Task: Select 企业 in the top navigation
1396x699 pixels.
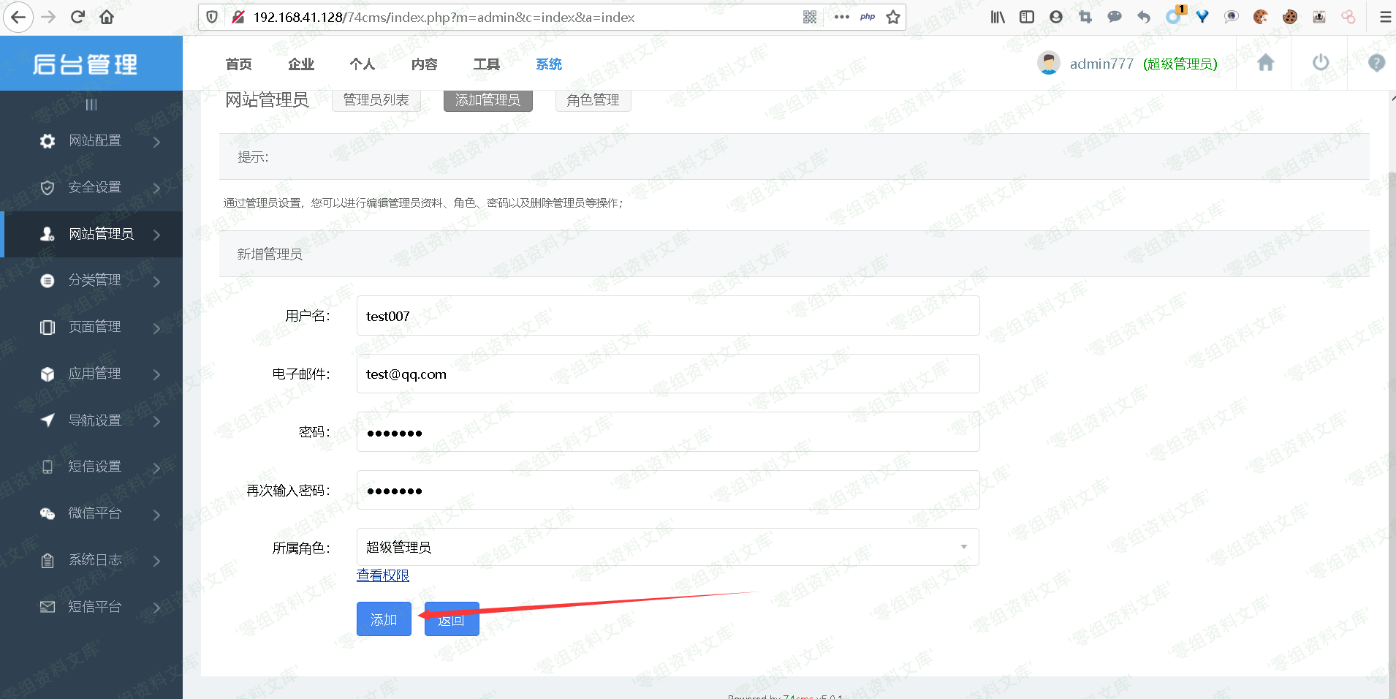Action: 301,64
